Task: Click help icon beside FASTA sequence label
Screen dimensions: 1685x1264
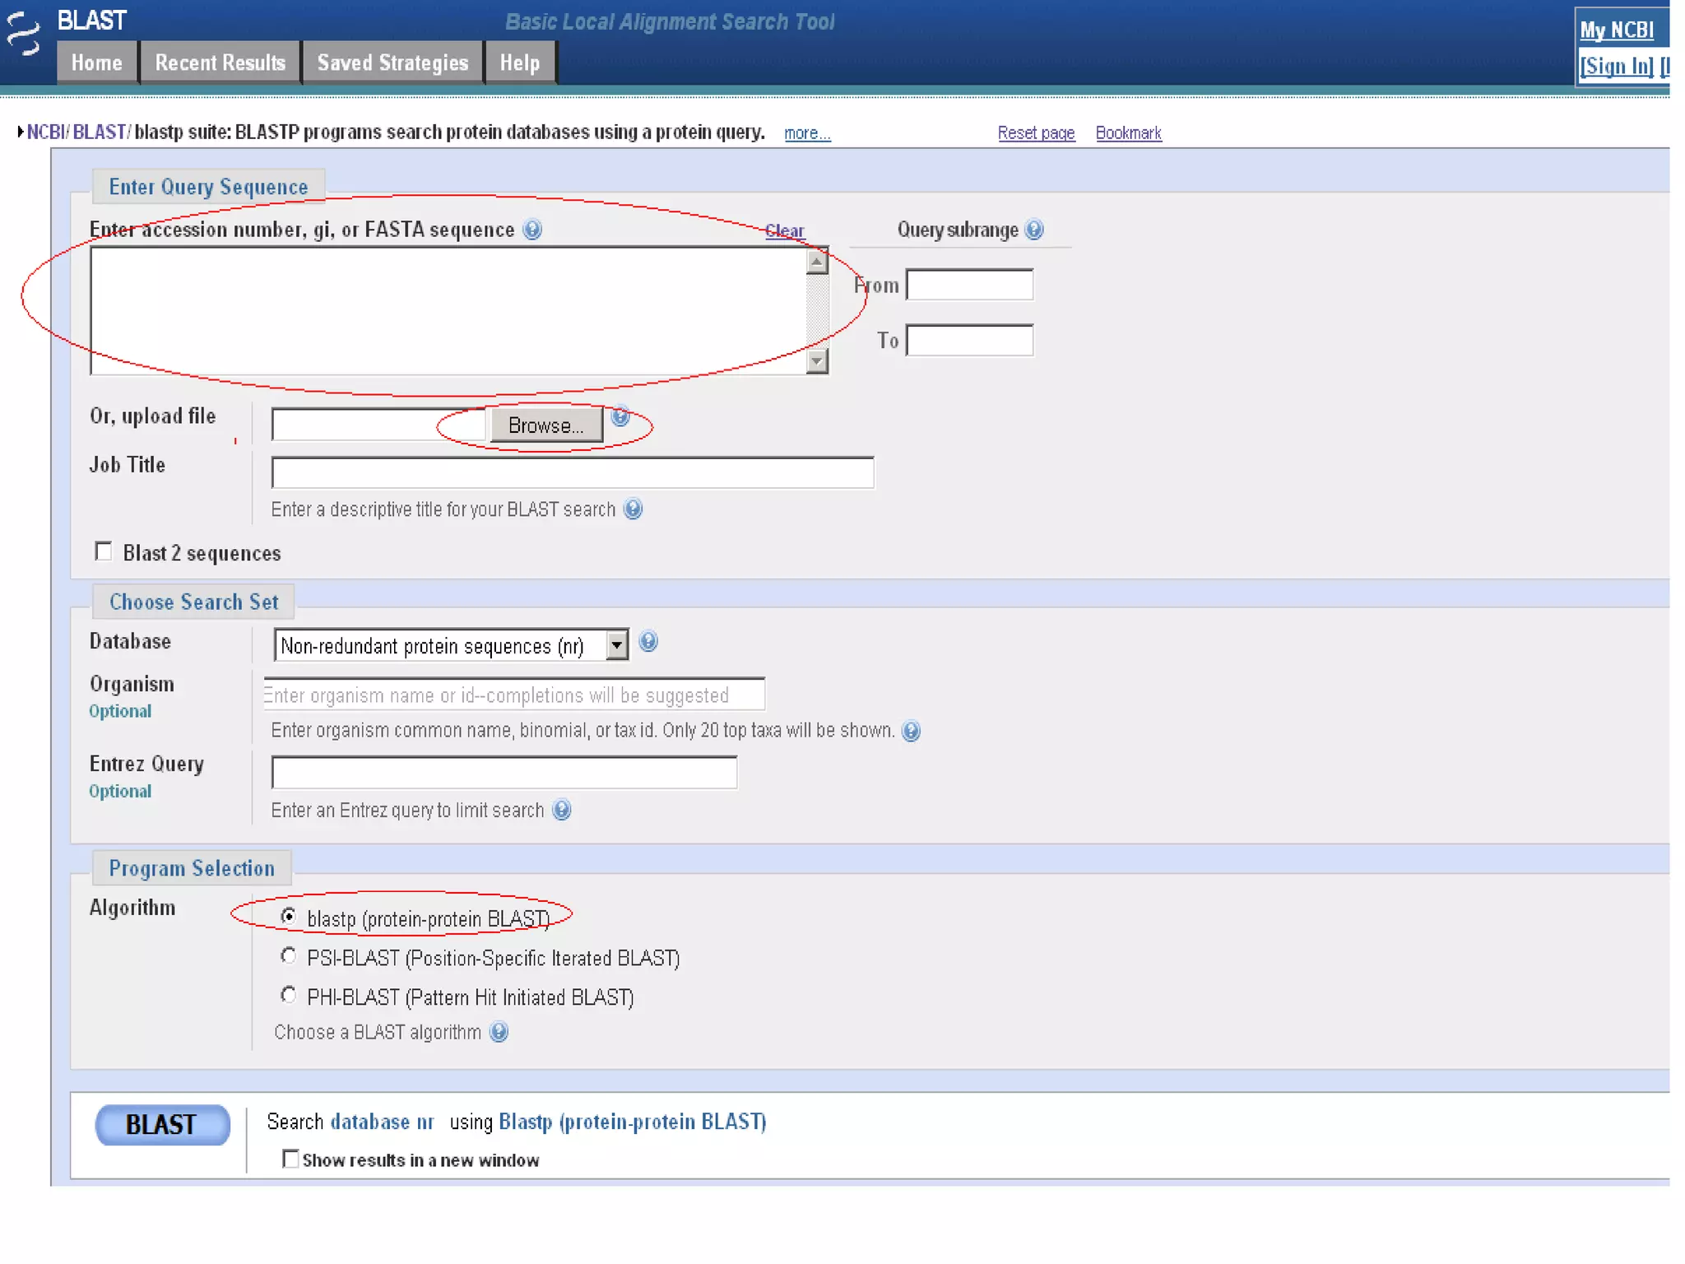Action: [532, 230]
